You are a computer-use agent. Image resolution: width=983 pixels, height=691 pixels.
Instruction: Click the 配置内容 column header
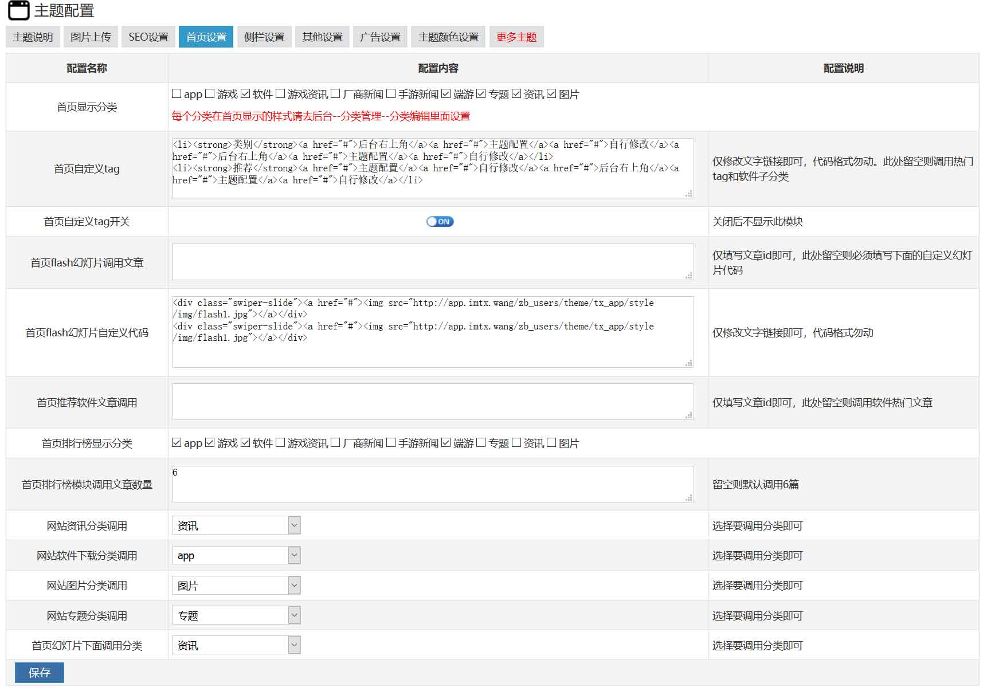click(x=438, y=68)
